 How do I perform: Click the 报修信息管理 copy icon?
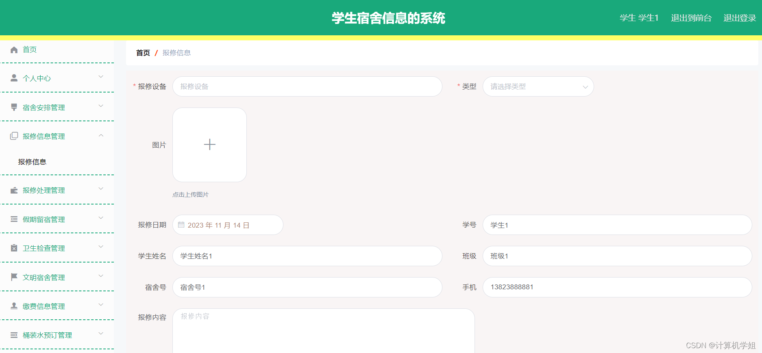coord(14,136)
